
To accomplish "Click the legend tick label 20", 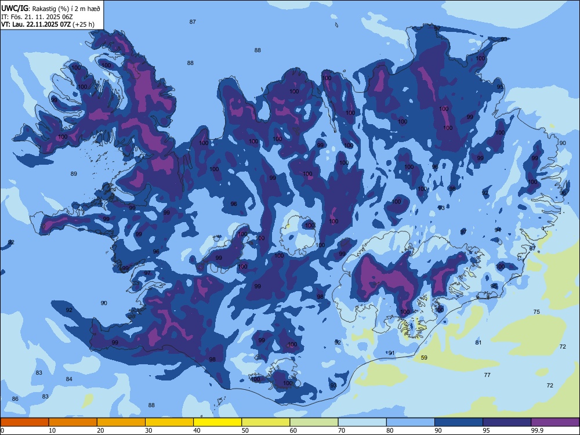I will [100, 430].
